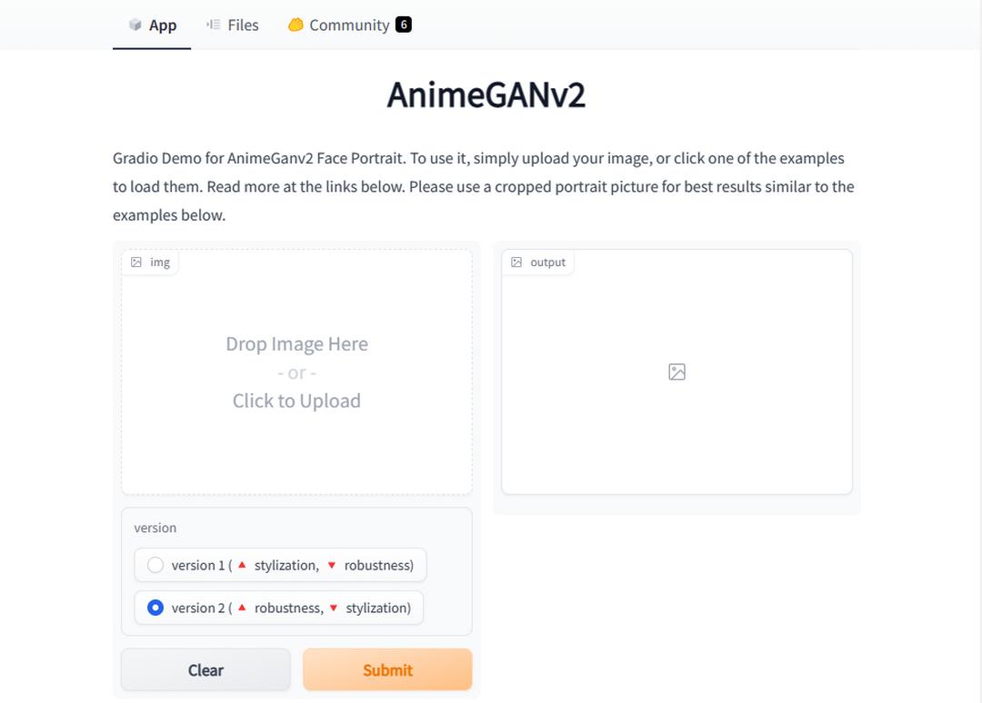The height and width of the screenshot is (703, 982).
Task: Click the red up triangle before 'stylization,' in version 1
Action: [x=242, y=565]
